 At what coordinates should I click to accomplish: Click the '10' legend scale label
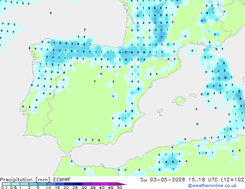pyautogui.click(x=48, y=187)
